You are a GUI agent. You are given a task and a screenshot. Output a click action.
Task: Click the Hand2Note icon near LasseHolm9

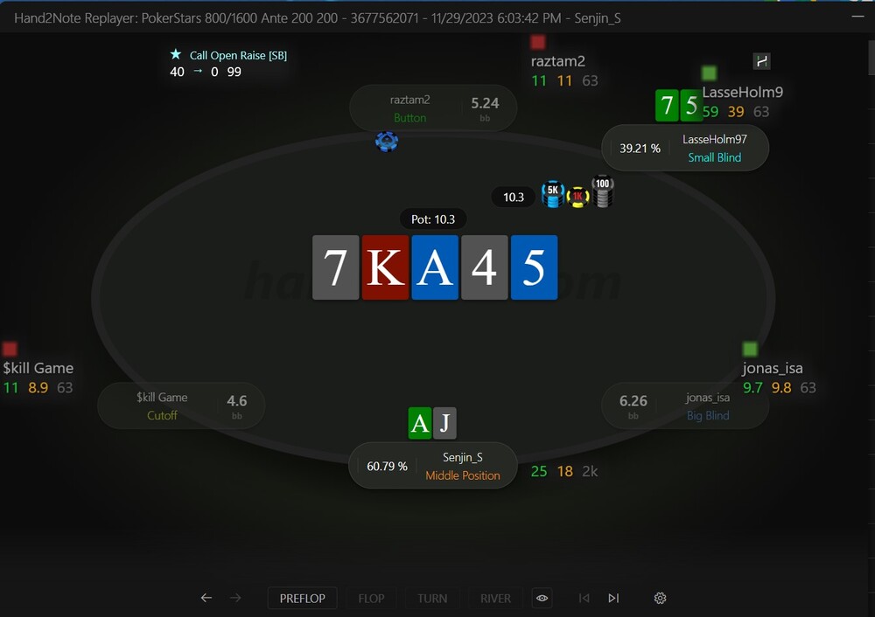762,61
